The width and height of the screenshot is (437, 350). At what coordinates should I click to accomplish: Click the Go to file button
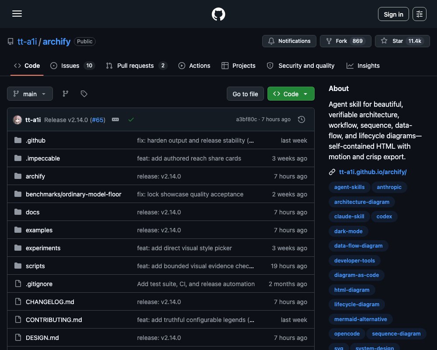(x=245, y=94)
